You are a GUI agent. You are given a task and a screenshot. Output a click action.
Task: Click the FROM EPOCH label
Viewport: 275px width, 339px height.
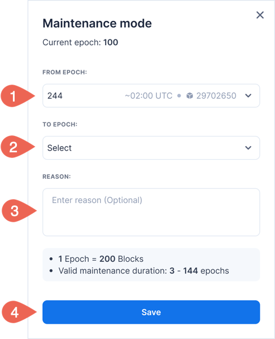coord(65,72)
